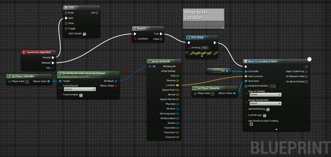The image size is (331, 157).
Task: Click the Hit Component output pin
Action: 177,114
